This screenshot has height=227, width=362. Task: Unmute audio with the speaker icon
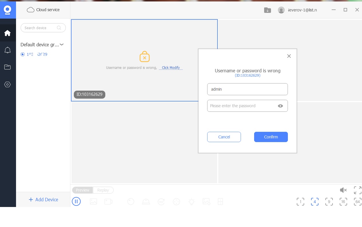(x=343, y=190)
